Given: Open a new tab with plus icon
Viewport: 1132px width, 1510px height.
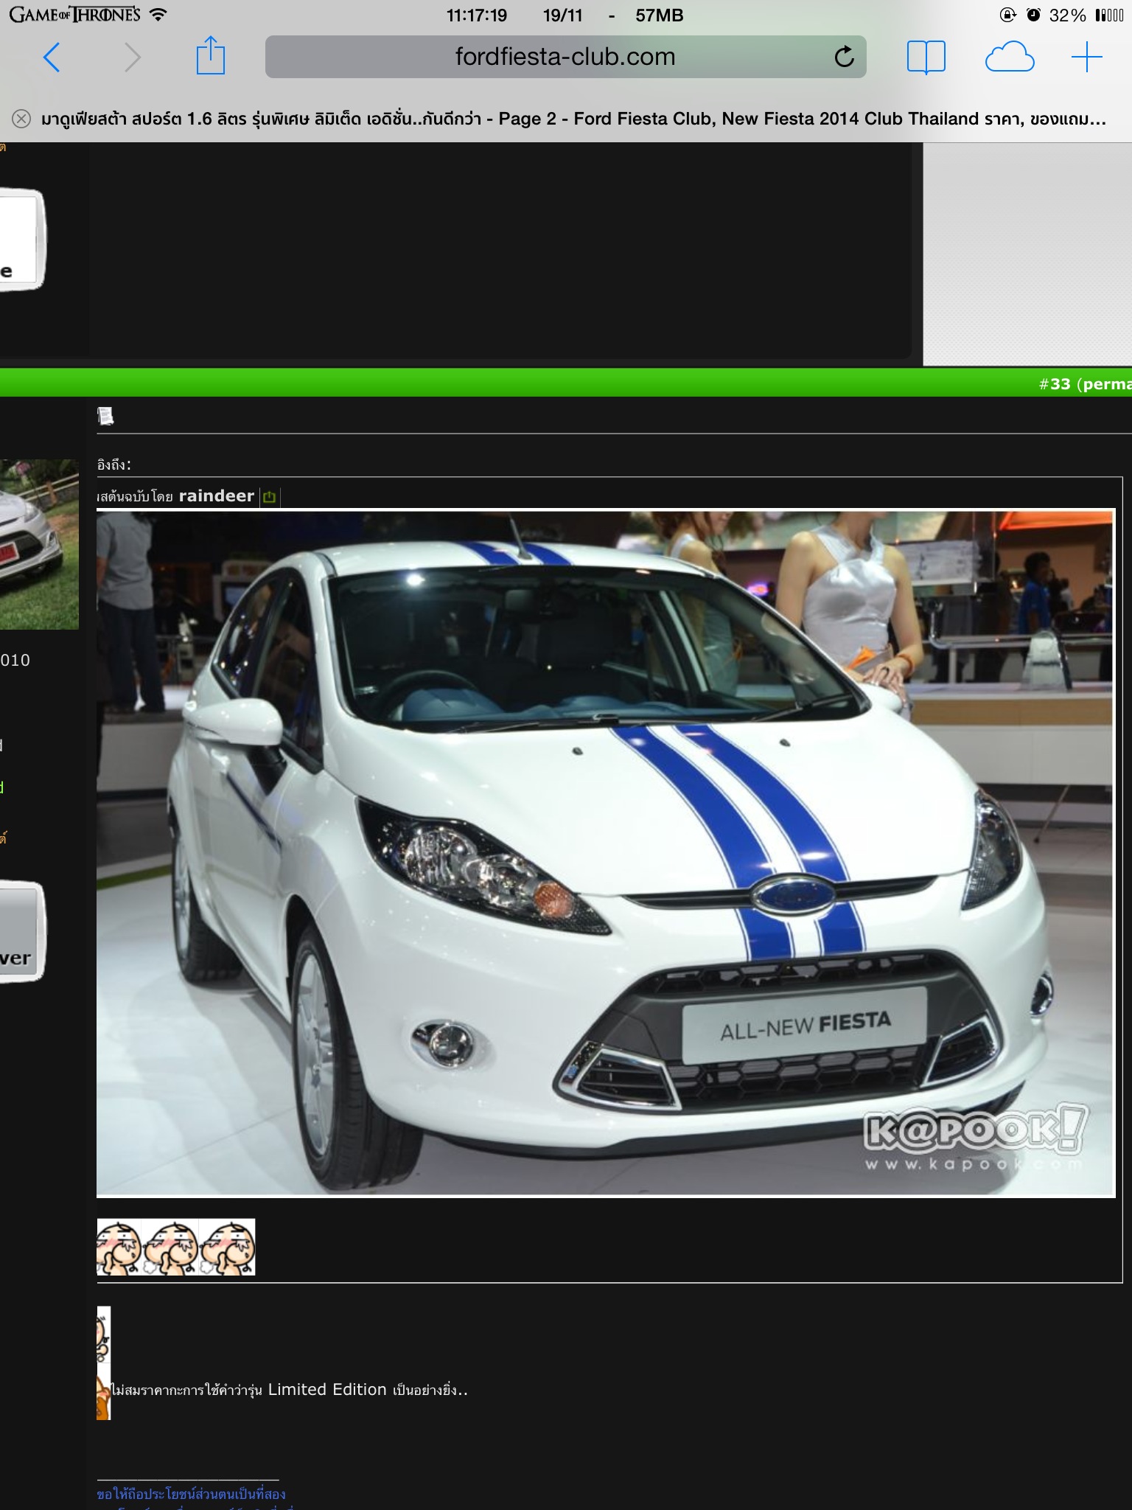Looking at the screenshot, I should pyautogui.click(x=1086, y=57).
